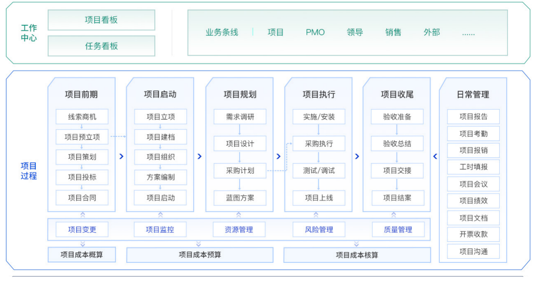Select the 项目预立项 step
This screenshot has width=538, height=286.
[x=82, y=137]
